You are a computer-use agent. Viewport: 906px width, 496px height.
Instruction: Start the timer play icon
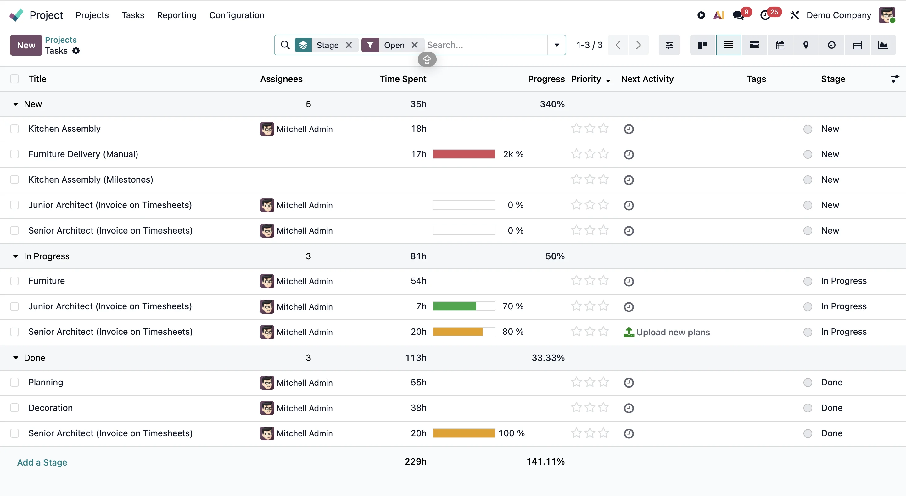(701, 15)
